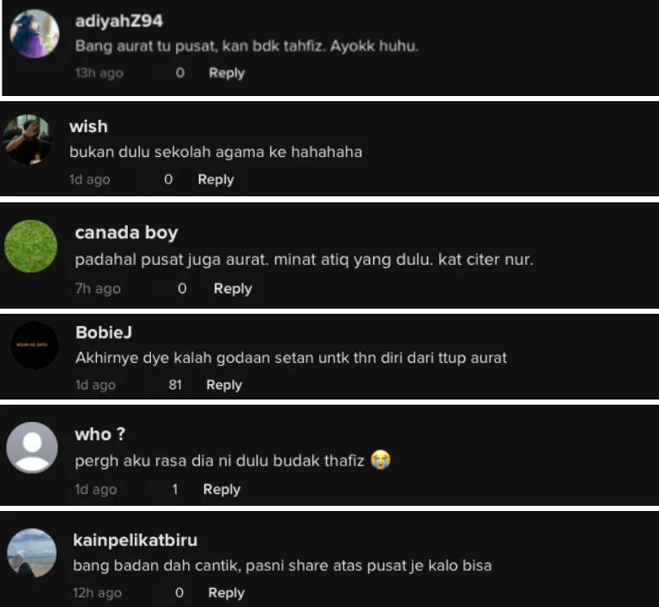The width and height of the screenshot is (659, 607).
Task: Open the canada boy username link
Action: pos(126,232)
